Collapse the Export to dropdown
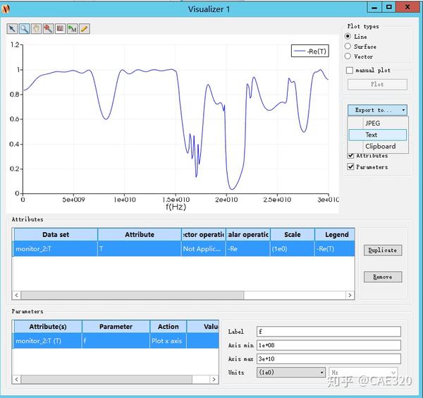This screenshot has width=423, height=398. pyautogui.click(x=377, y=110)
